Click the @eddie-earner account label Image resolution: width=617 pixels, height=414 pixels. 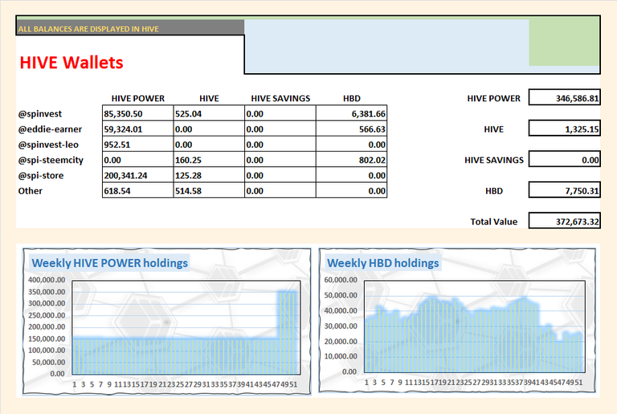[50, 129]
